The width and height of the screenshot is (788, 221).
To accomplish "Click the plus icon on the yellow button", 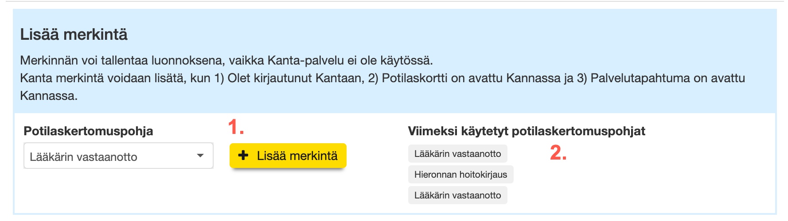I will [243, 156].
